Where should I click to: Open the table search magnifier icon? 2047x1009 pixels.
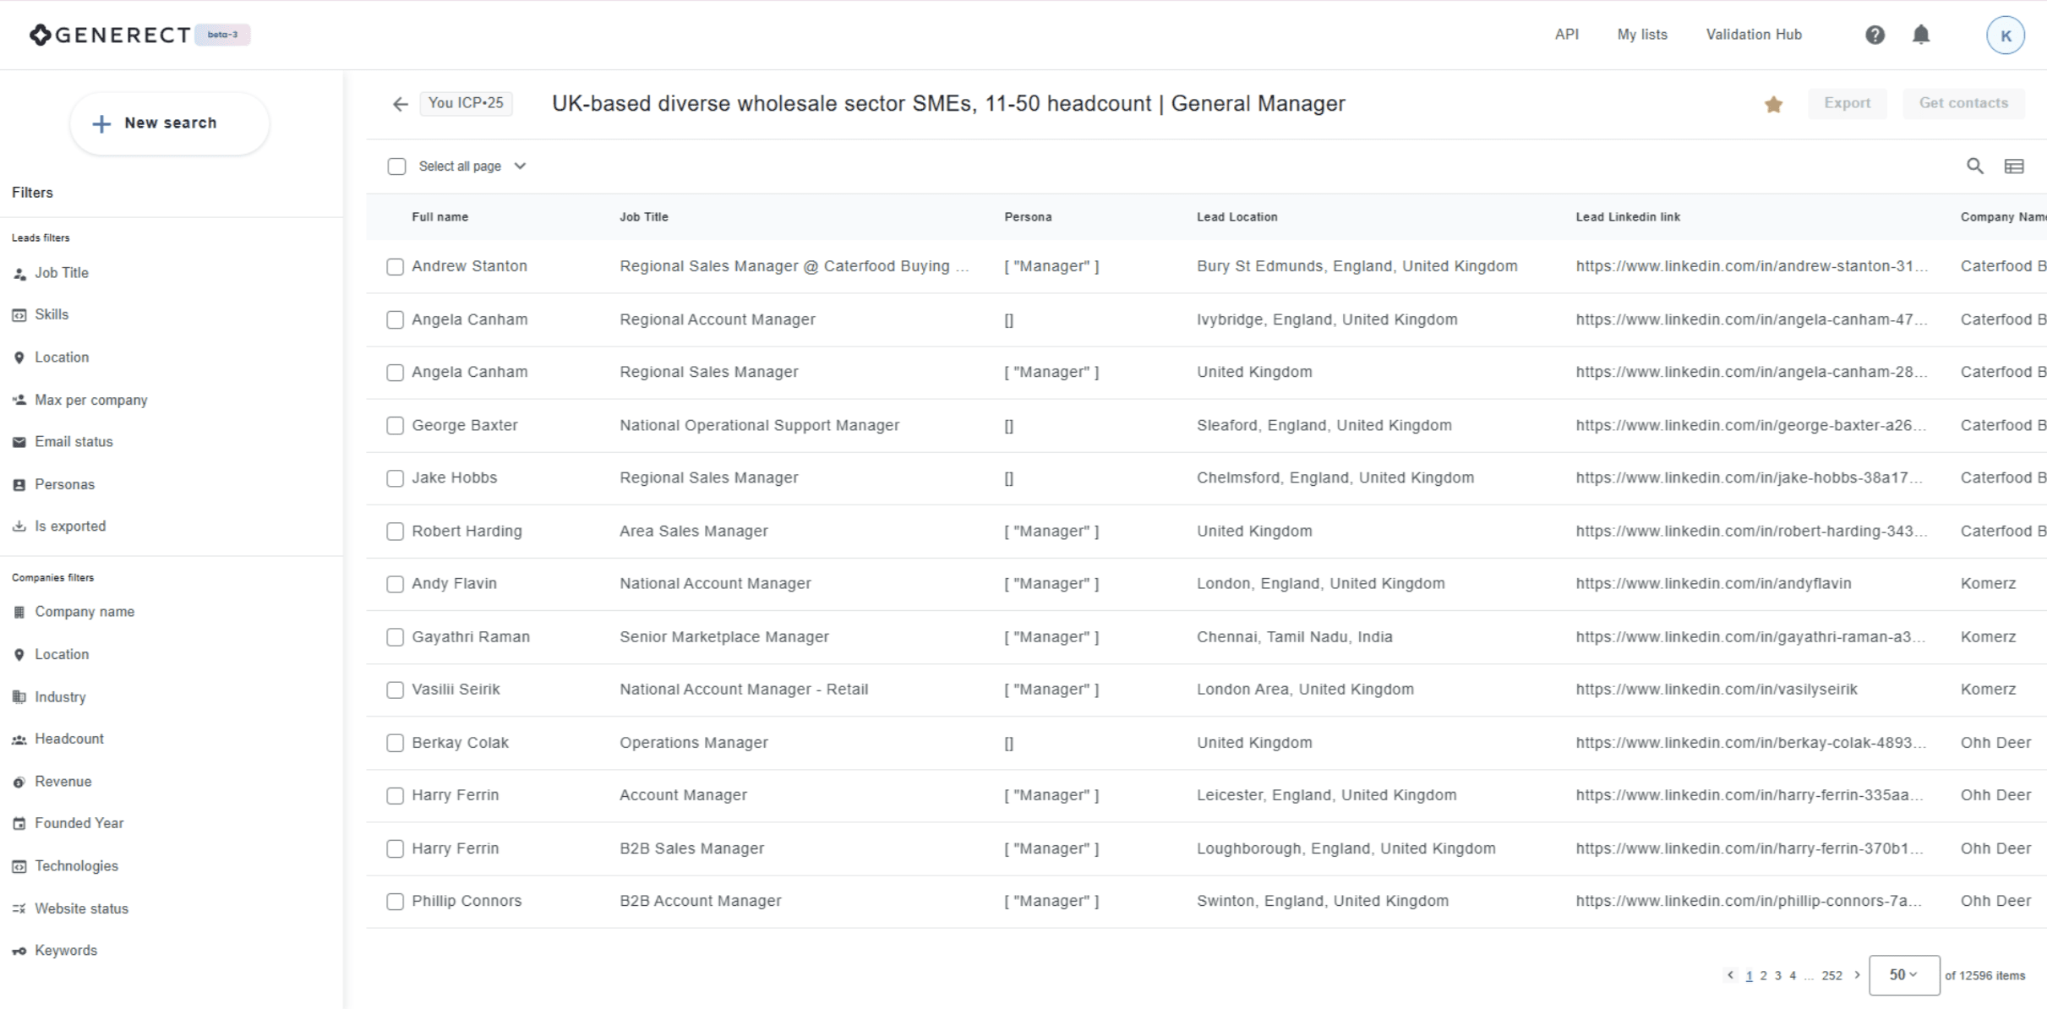(1974, 166)
